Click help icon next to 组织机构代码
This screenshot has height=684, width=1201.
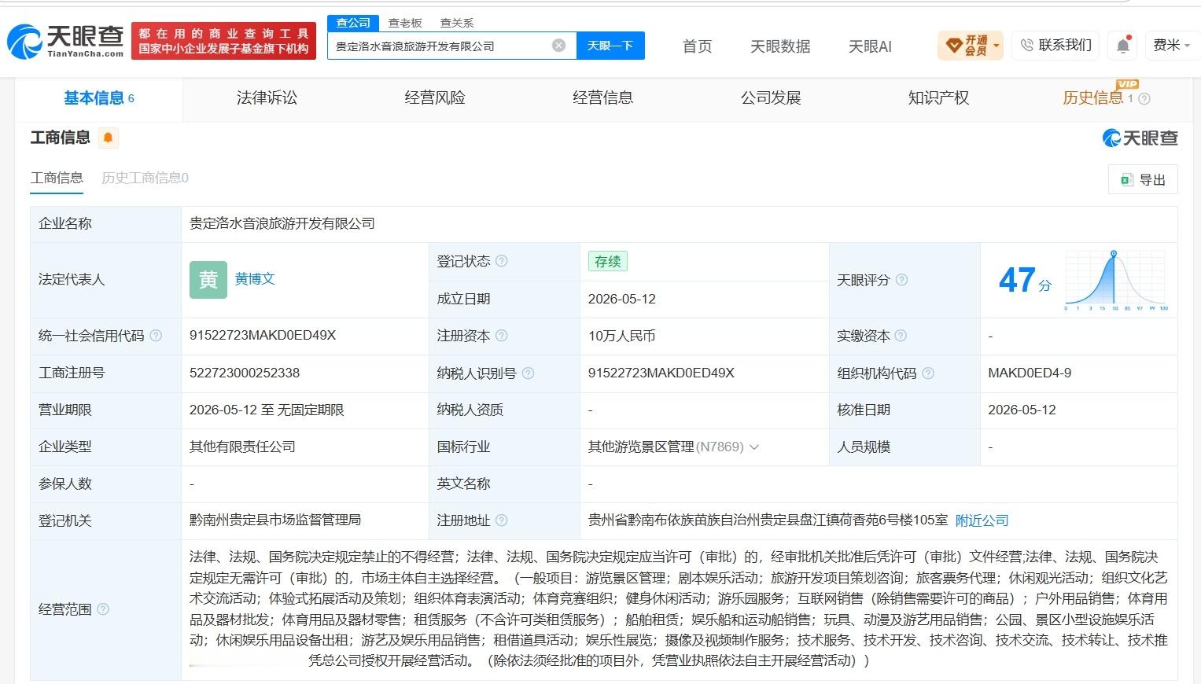click(927, 373)
